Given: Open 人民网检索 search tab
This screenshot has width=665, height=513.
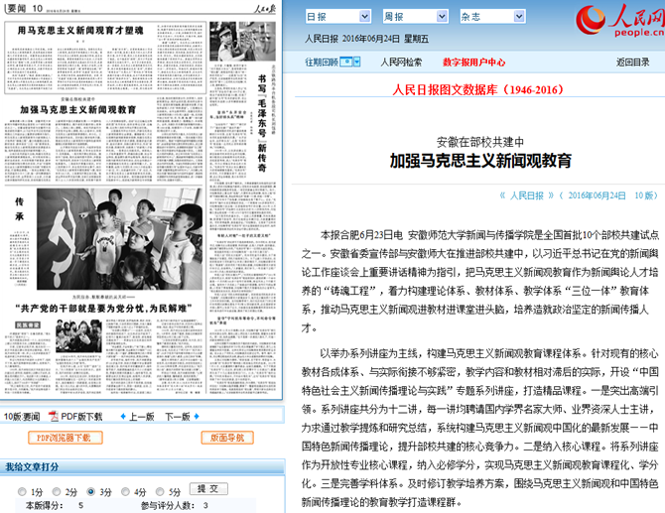Looking at the screenshot, I should click(401, 62).
